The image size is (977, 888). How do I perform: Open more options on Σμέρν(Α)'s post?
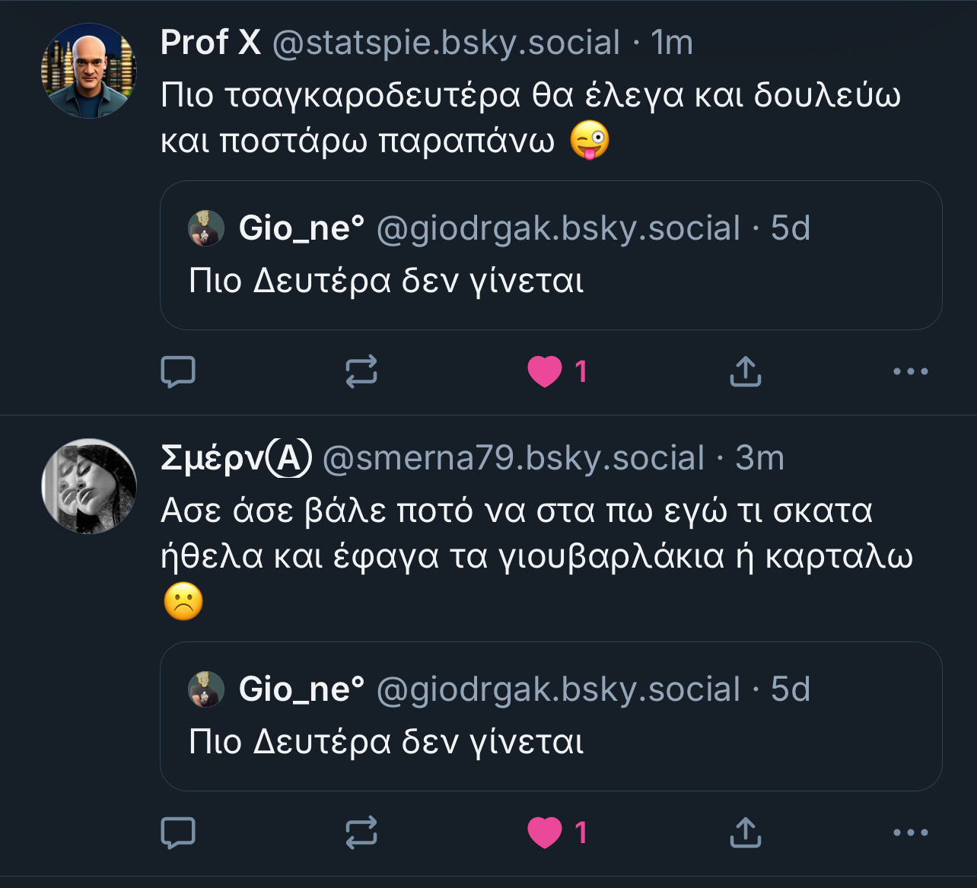910,832
